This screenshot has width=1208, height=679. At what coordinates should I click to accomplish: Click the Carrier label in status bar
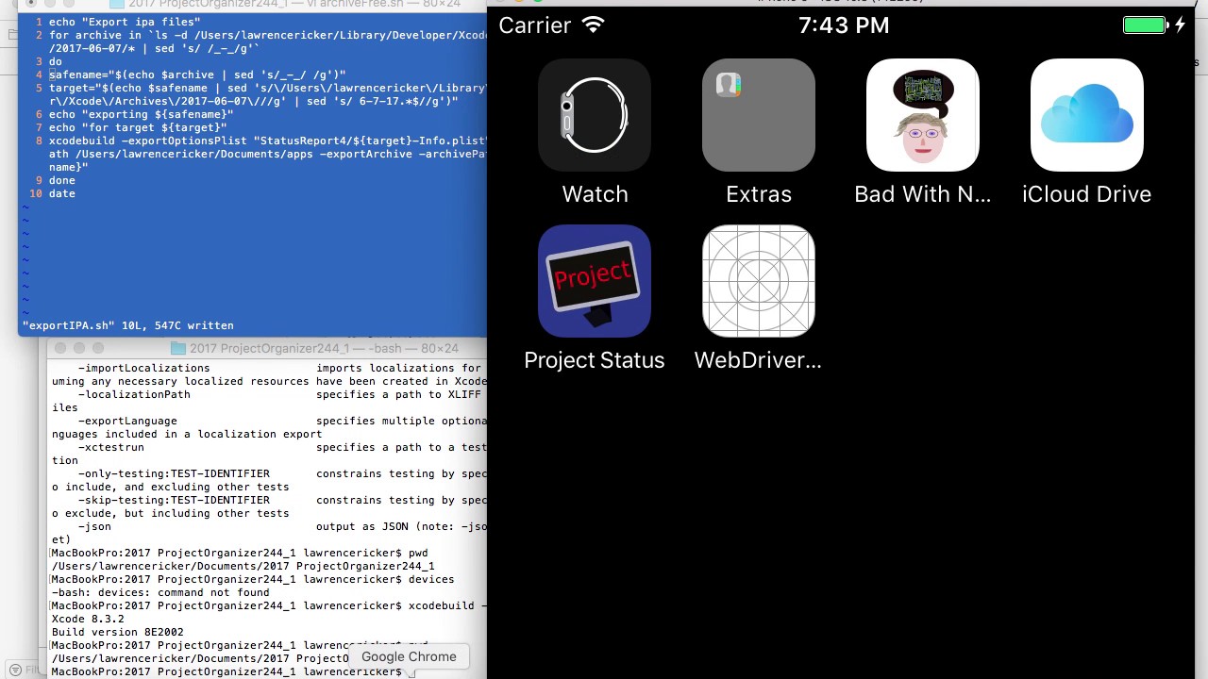535,25
